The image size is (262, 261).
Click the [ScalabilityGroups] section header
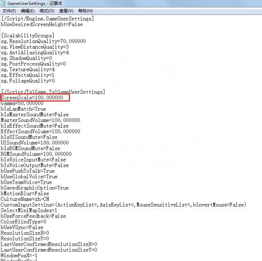[x=28, y=36]
